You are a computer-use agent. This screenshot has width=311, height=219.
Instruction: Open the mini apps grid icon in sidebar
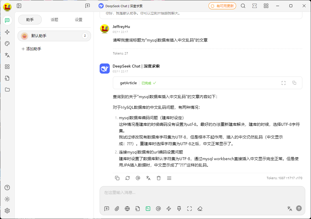point(7,67)
